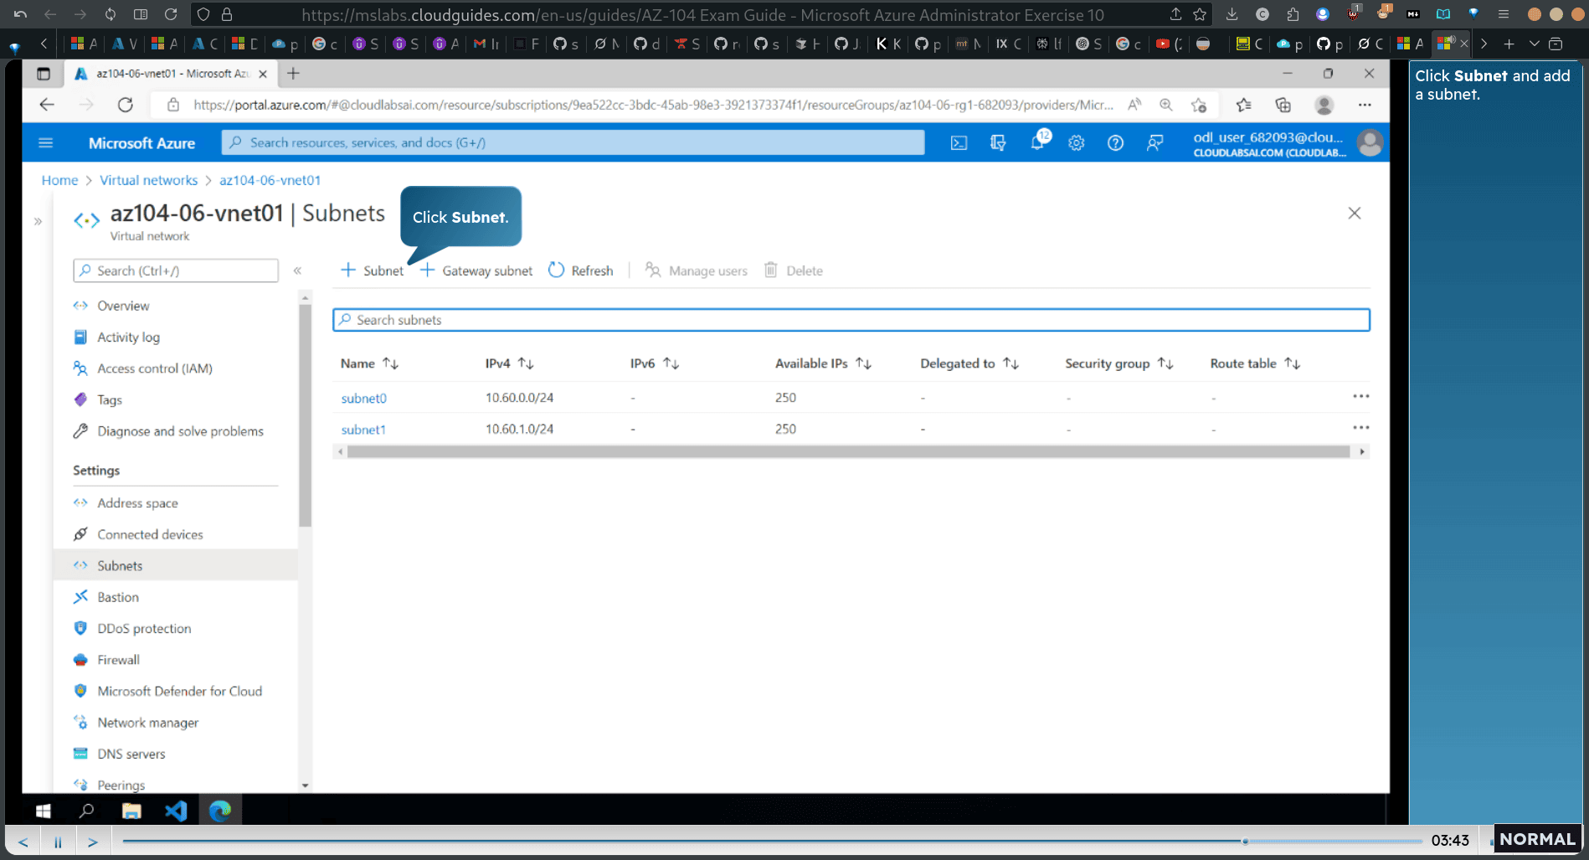The width and height of the screenshot is (1589, 860).
Task: Click the Delete command in subnets toolbar
Action: [x=794, y=270]
